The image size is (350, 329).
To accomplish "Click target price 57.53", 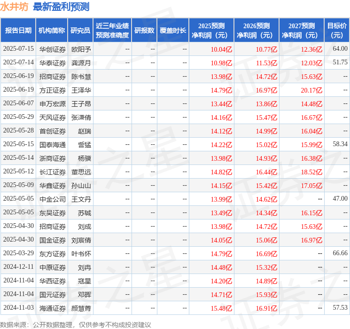I will [340, 307].
